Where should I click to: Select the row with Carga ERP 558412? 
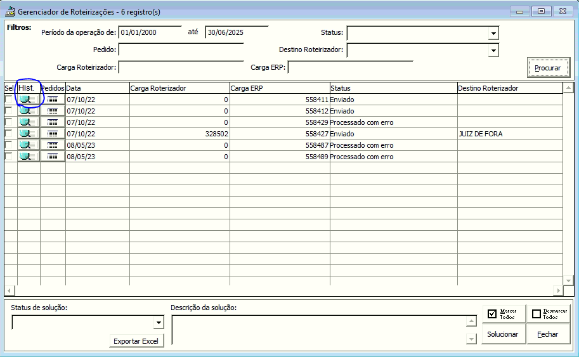(8, 111)
